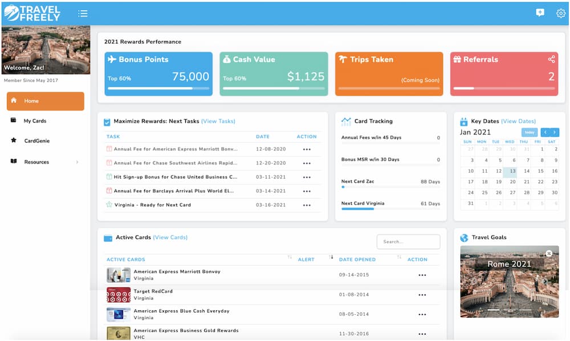The height and width of the screenshot is (341, 570).
Task: Click the card icon beside Active Cards
Action: click(x=108, y=238)
